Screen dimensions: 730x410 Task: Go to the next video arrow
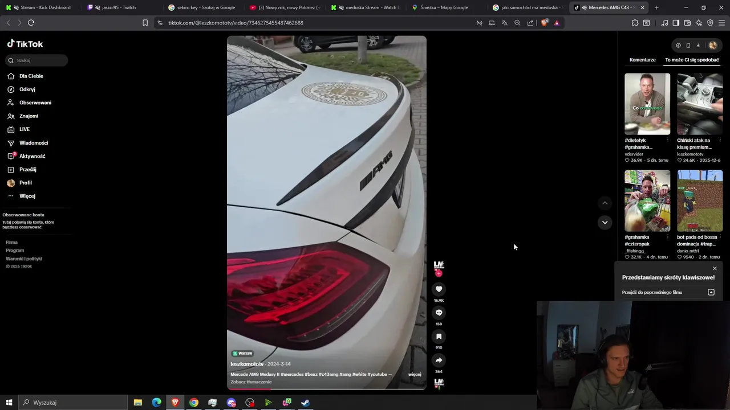605,222
